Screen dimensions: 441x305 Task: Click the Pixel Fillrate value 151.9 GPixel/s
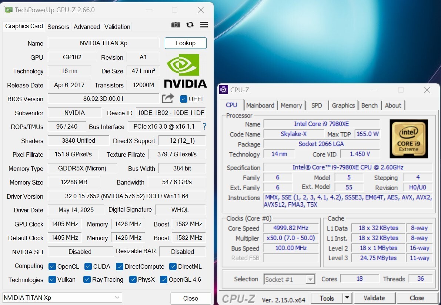[73, 154]
